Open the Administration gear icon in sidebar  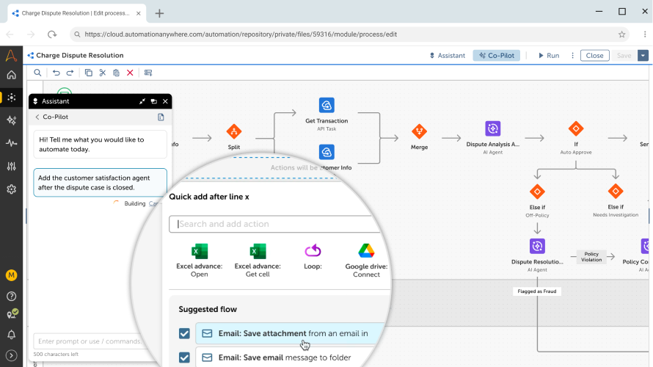11,189
